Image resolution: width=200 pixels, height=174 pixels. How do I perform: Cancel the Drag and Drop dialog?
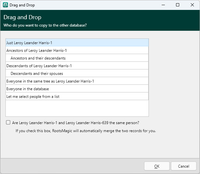tap(183, 166)
